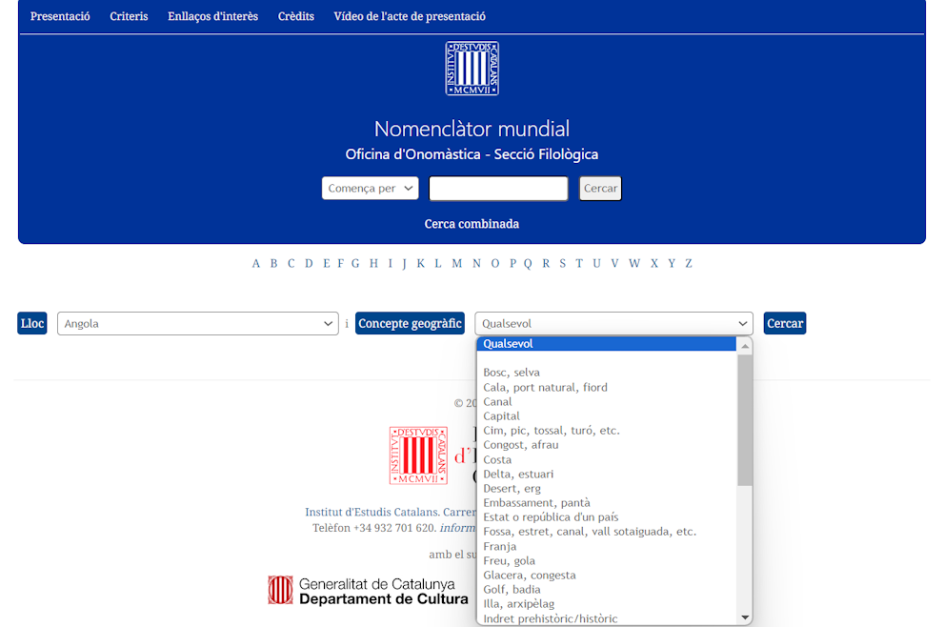Open the Angola place dropdown
The height and width of the screenshot is (627, 944).
click(197, 324)
